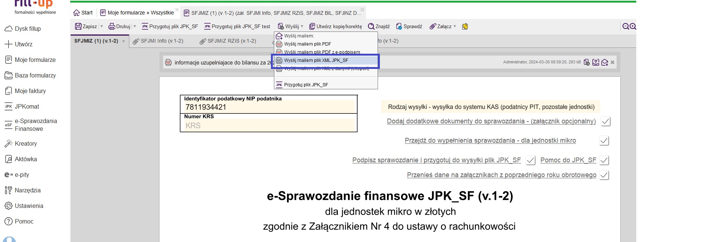Toggle checkbox next to Pomoc do JPK_SF

pos(604,160)
